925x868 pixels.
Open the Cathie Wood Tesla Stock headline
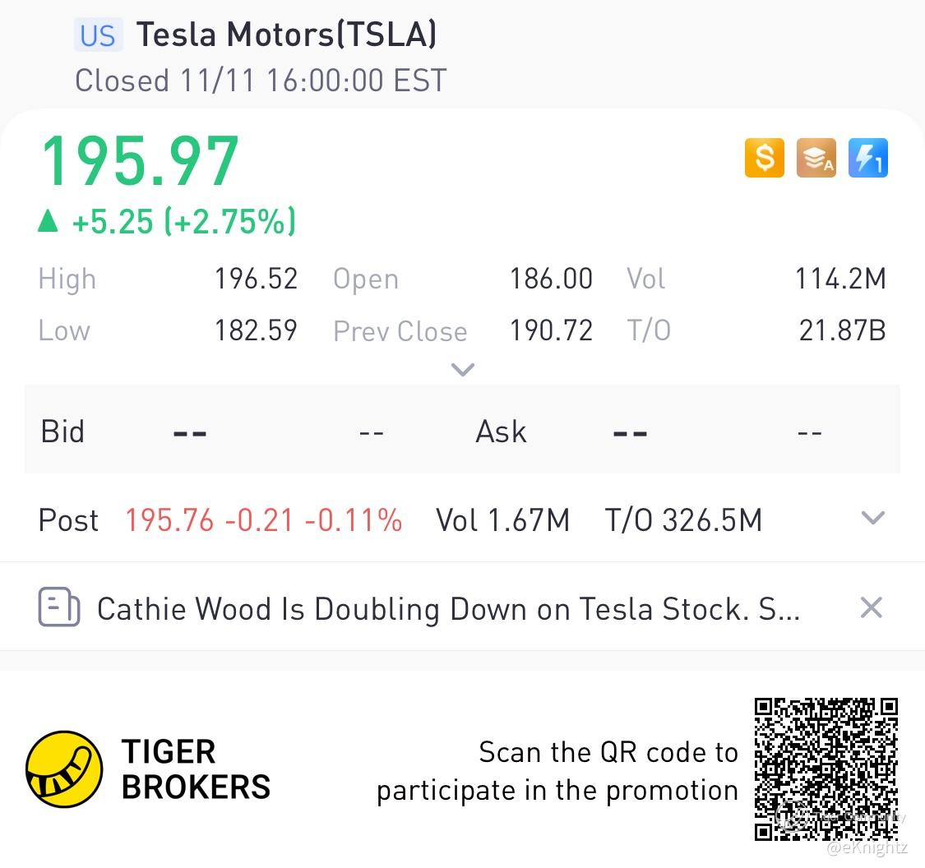448,608
